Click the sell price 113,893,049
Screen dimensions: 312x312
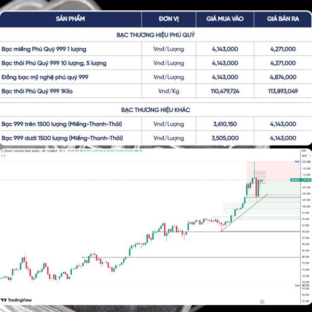283,91
